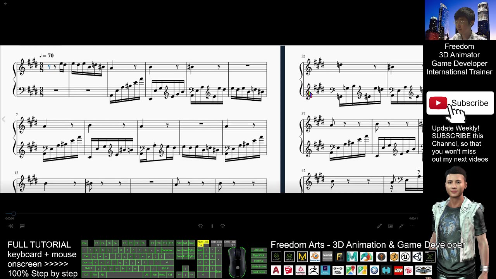The width and height of the screenshot is (496, 279).
Task: Click the red YouTube Subscribe button
Action: click(438, 103)
